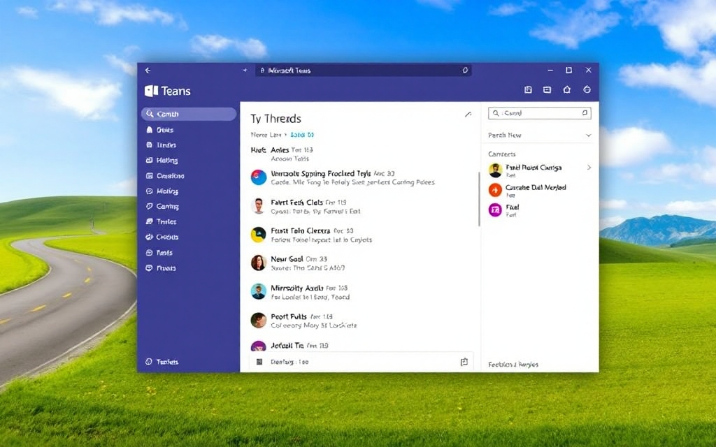Image resolution: width=716 pixels, height=447 pixels.
Task: Expand the 'Parch New' dropdown chevron
Action: pyautogui.click(x=589, y=135)
